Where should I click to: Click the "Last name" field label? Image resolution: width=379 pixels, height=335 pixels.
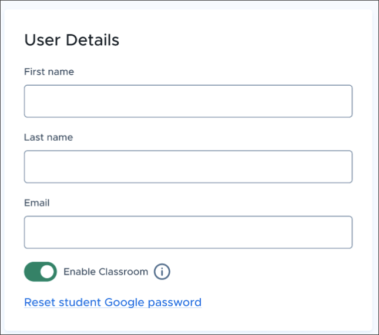coord(49,137)
